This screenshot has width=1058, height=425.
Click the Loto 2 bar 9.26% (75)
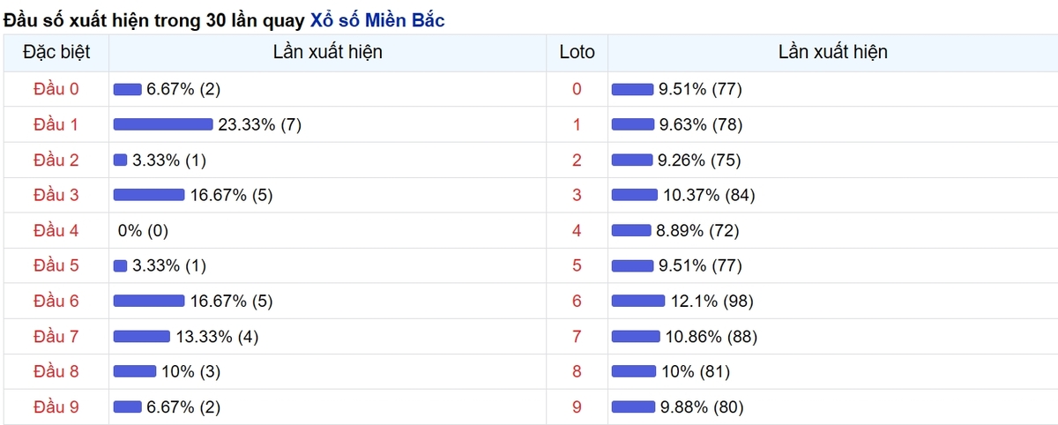click(x=632, y=160)
